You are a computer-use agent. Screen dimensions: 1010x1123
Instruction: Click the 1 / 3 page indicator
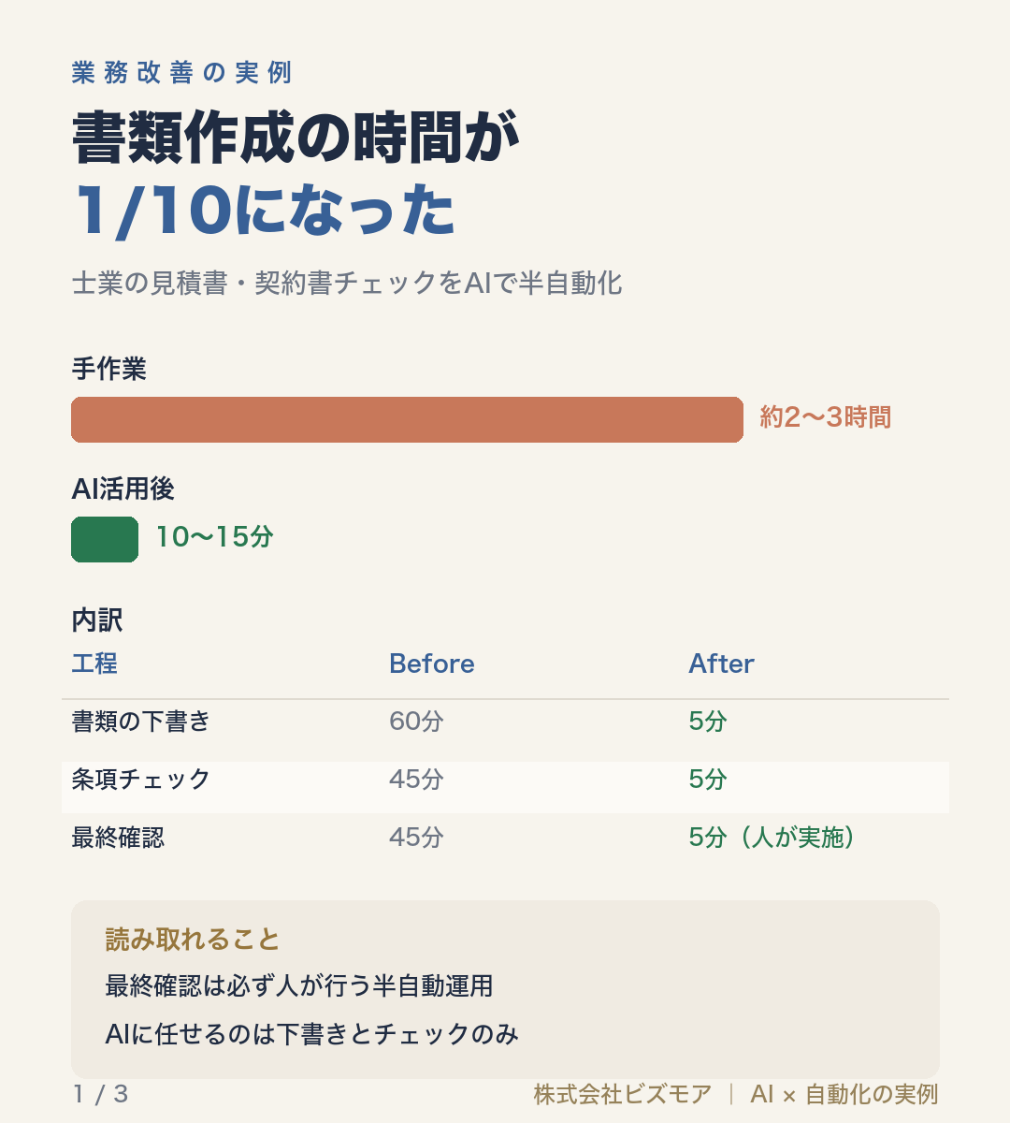[x=100, y=1093]
